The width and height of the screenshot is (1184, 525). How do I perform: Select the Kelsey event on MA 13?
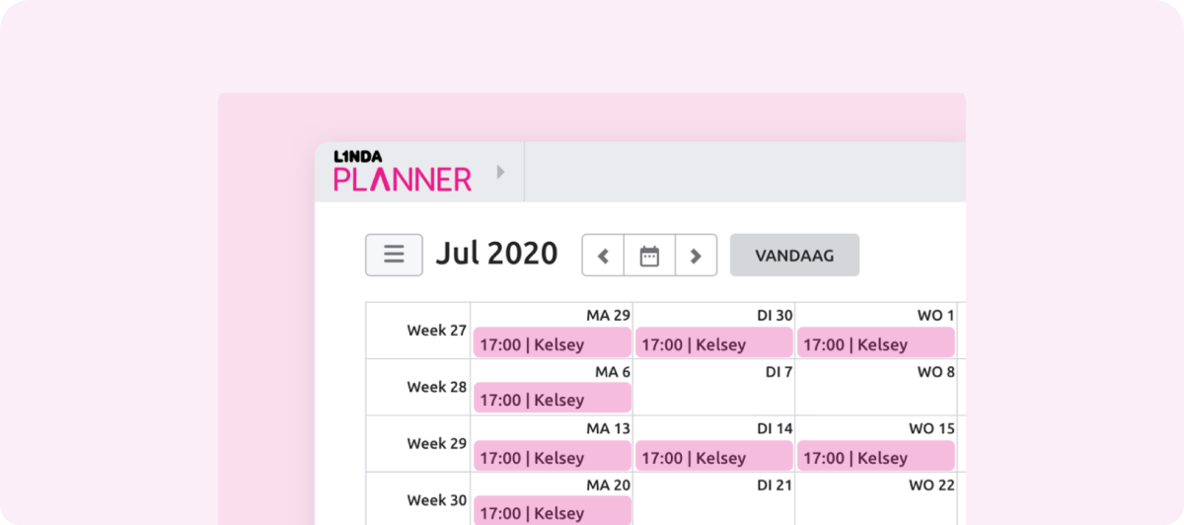[x=552, y=457]
